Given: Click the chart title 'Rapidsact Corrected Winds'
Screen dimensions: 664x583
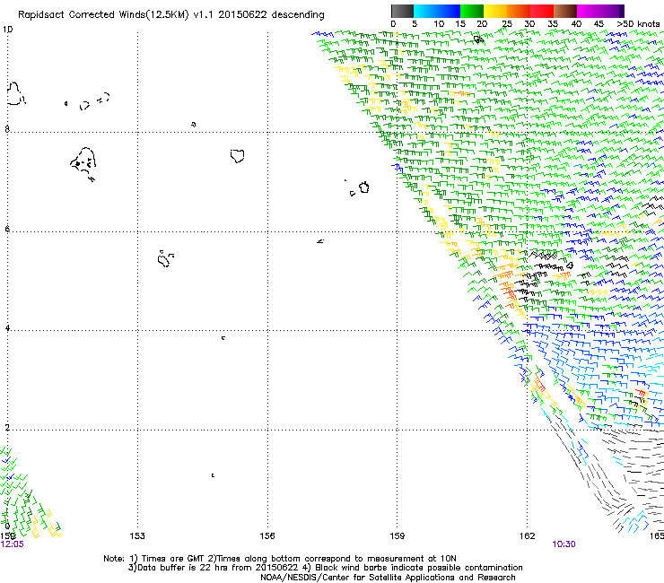Looking at the screenshot, I should pos(82,14).
